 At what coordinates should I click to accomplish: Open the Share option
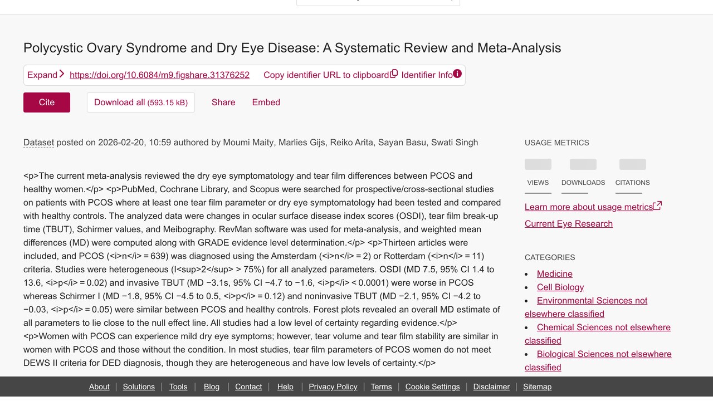point(223,102)
